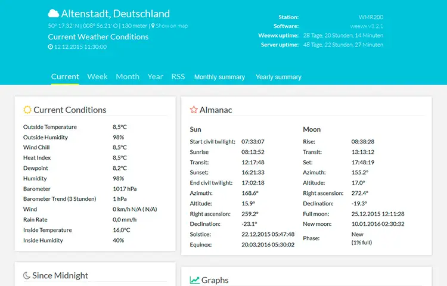This screenshot has width=447, height=286.
Task: Click the sun icon in Current Conditions
Action: pyautogui.click(x=27, y=110)
